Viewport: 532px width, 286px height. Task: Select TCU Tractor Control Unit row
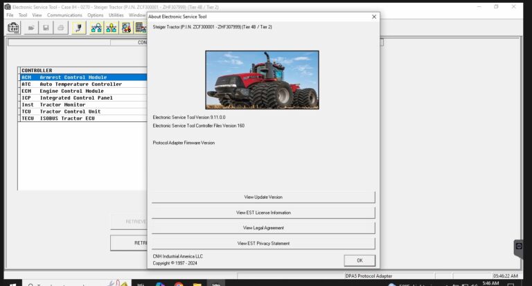pyautogui.click(x=83, y=111)
